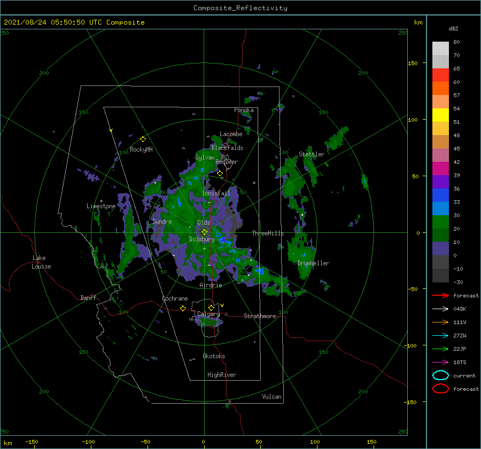Click the Strathmore town label
Viewport: 481px width, 449px height.
point(260,316)
